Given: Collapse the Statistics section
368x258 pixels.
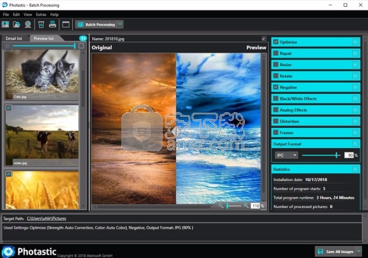Looking at the screenshot, I should click(x=355, y=169).
